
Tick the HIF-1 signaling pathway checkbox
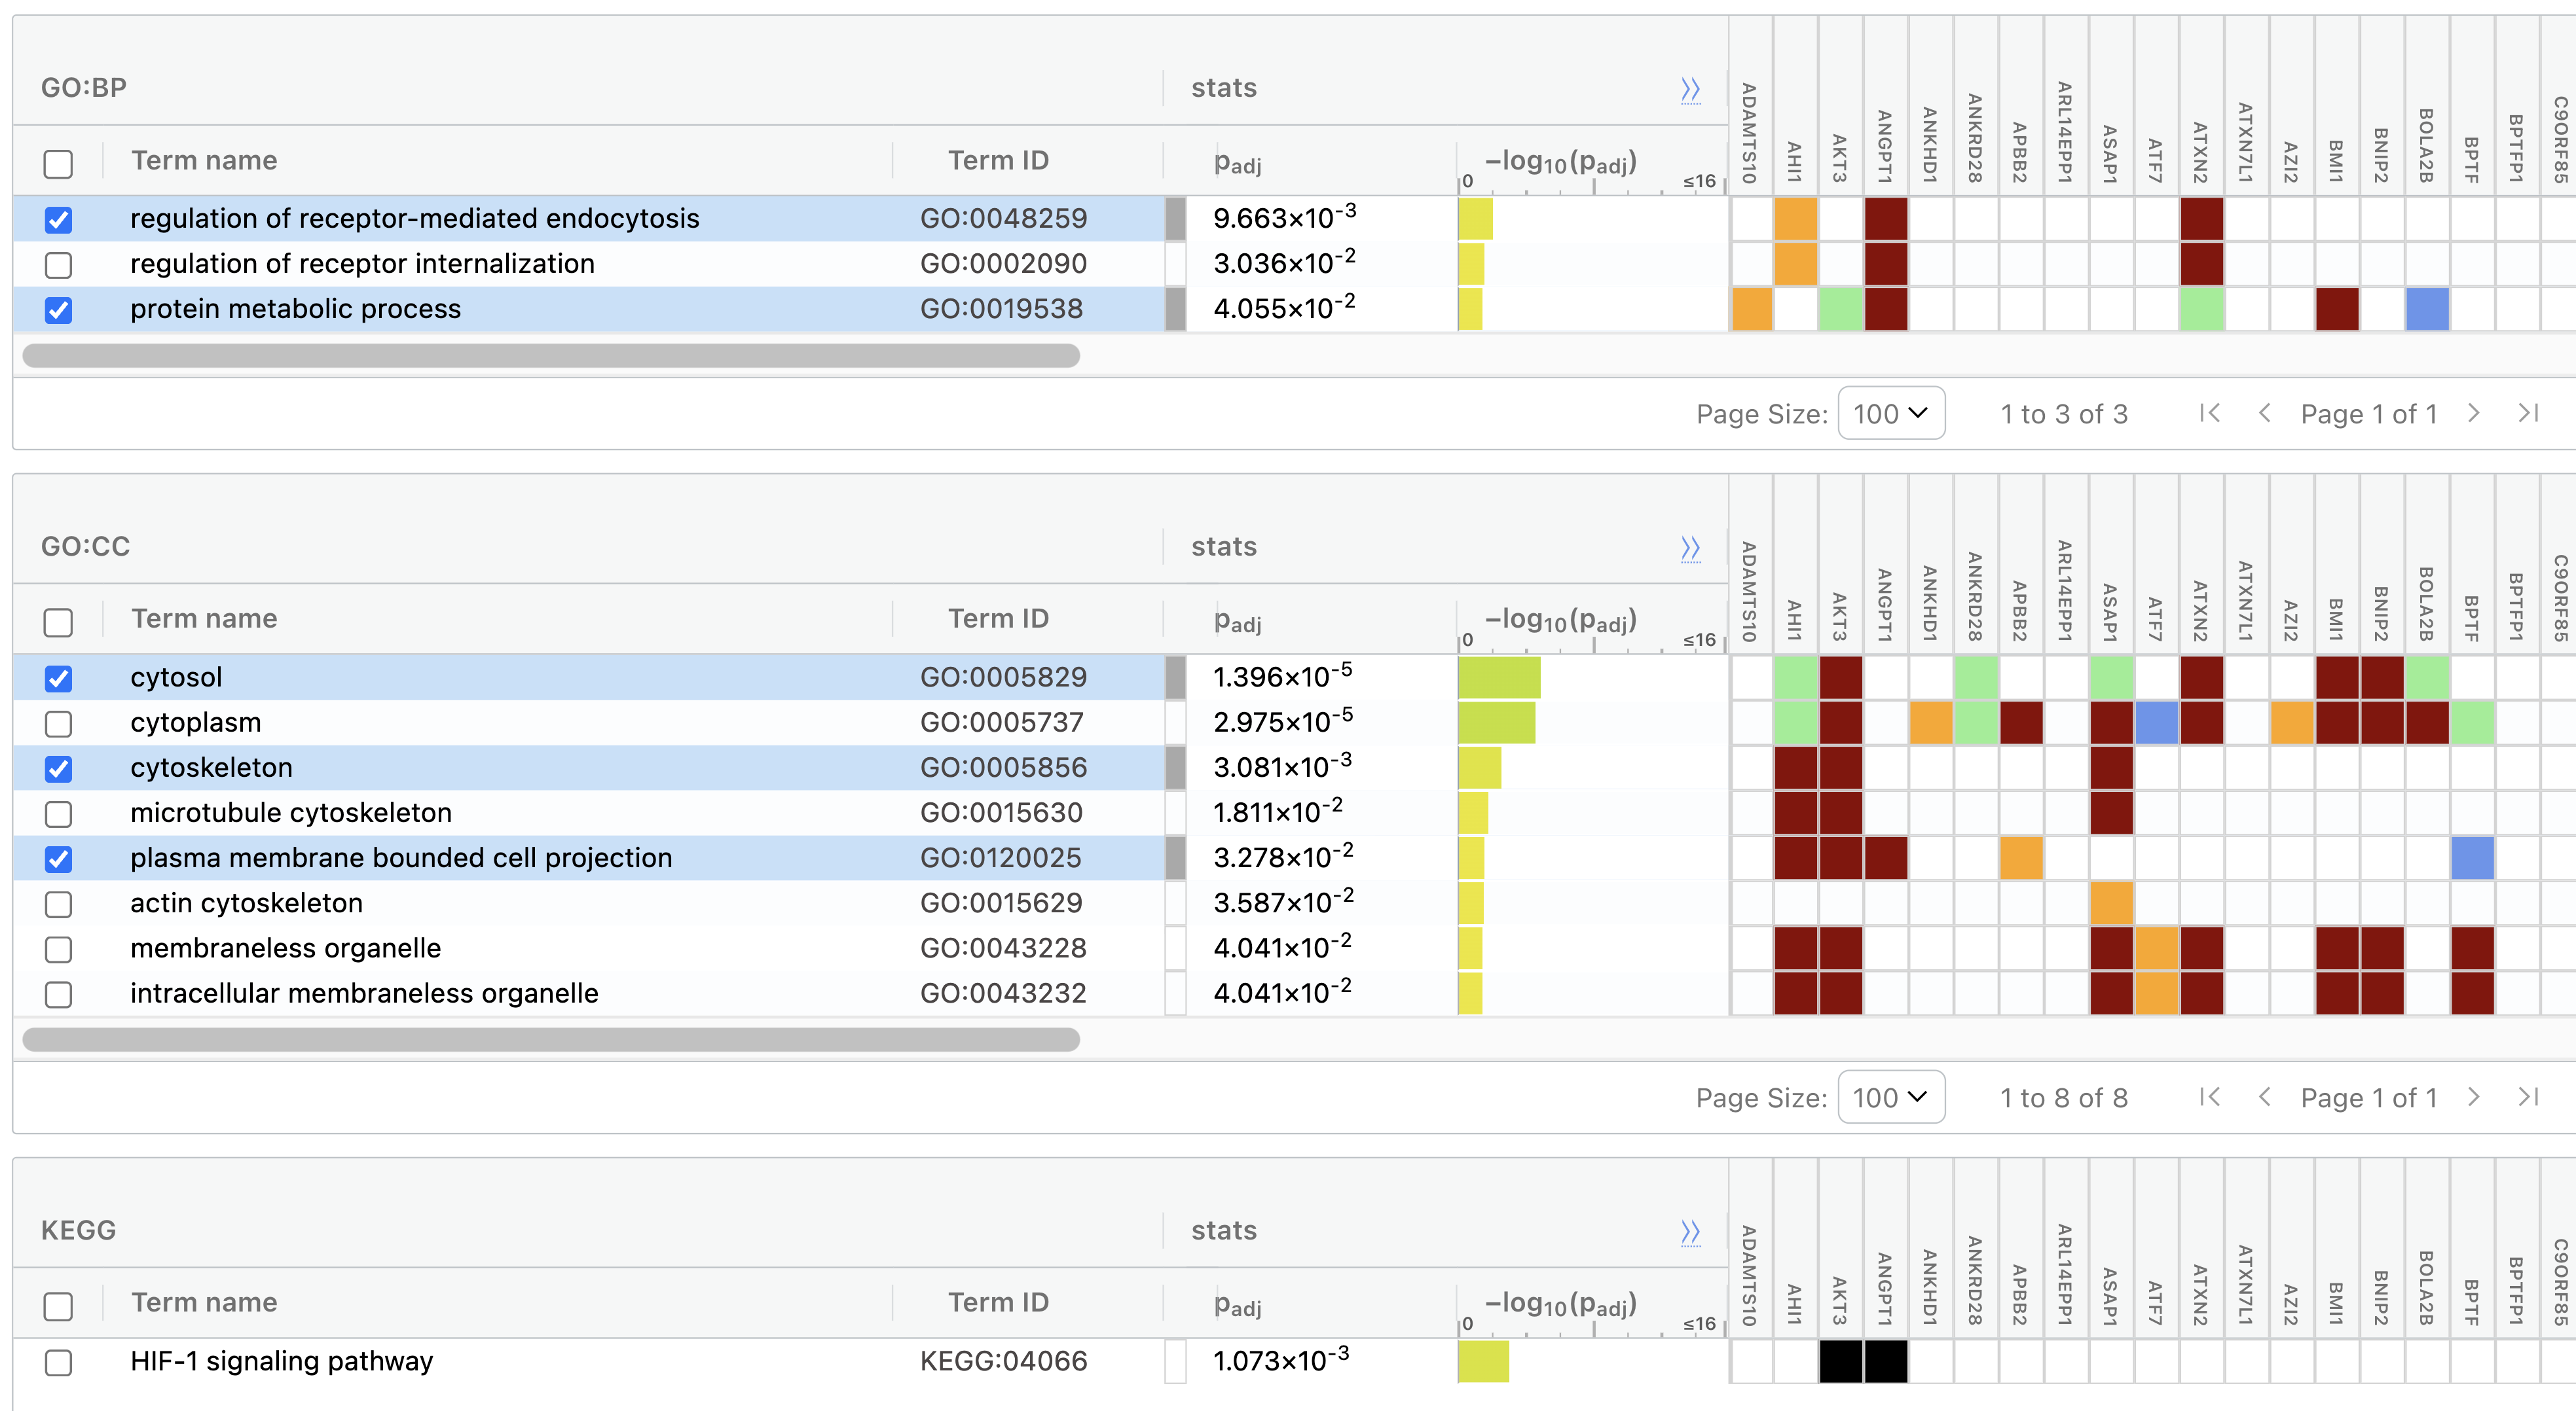(x=59, y=1362)
